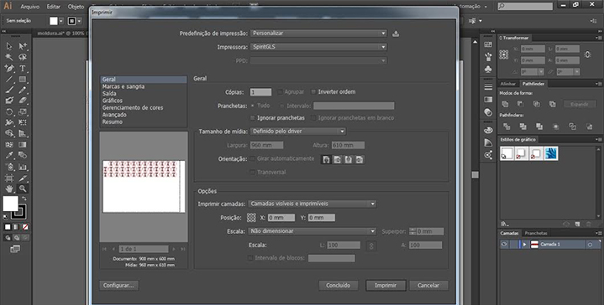This screenshot has height=305, width=604.
Task: Click the Unite shape mode icon in Pathfinder
Action: [x=505, y=104]
